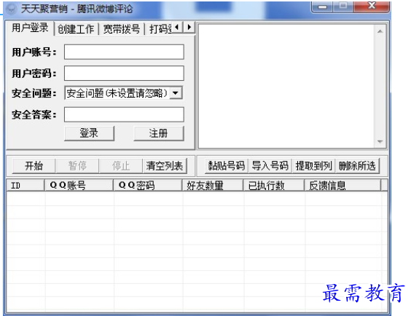Maximize the 天天聚营销 window
This screenshot has width=411, height=316.
(x=343, y=7)
